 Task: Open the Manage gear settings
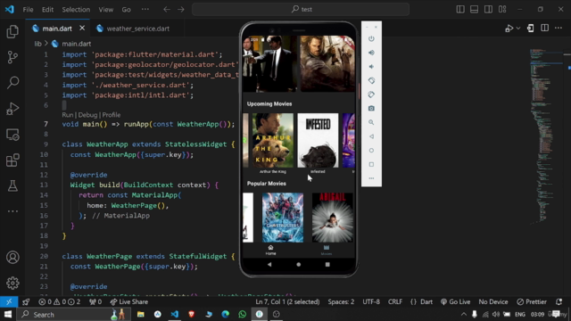(12, 283)
